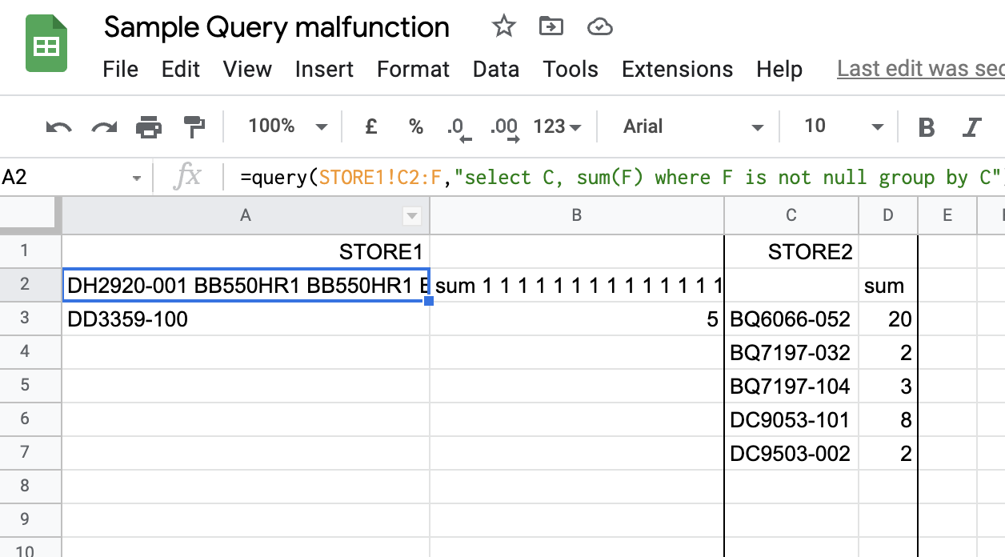Open the zoom 100% dropdown

tap(287, 126)
